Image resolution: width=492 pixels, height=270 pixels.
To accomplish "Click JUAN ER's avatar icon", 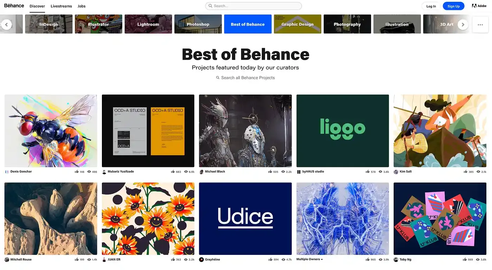I will coord(104,260).
